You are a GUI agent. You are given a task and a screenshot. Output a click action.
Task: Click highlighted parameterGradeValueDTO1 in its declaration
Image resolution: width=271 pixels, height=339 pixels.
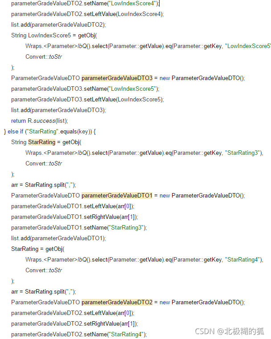click(117, 196)
